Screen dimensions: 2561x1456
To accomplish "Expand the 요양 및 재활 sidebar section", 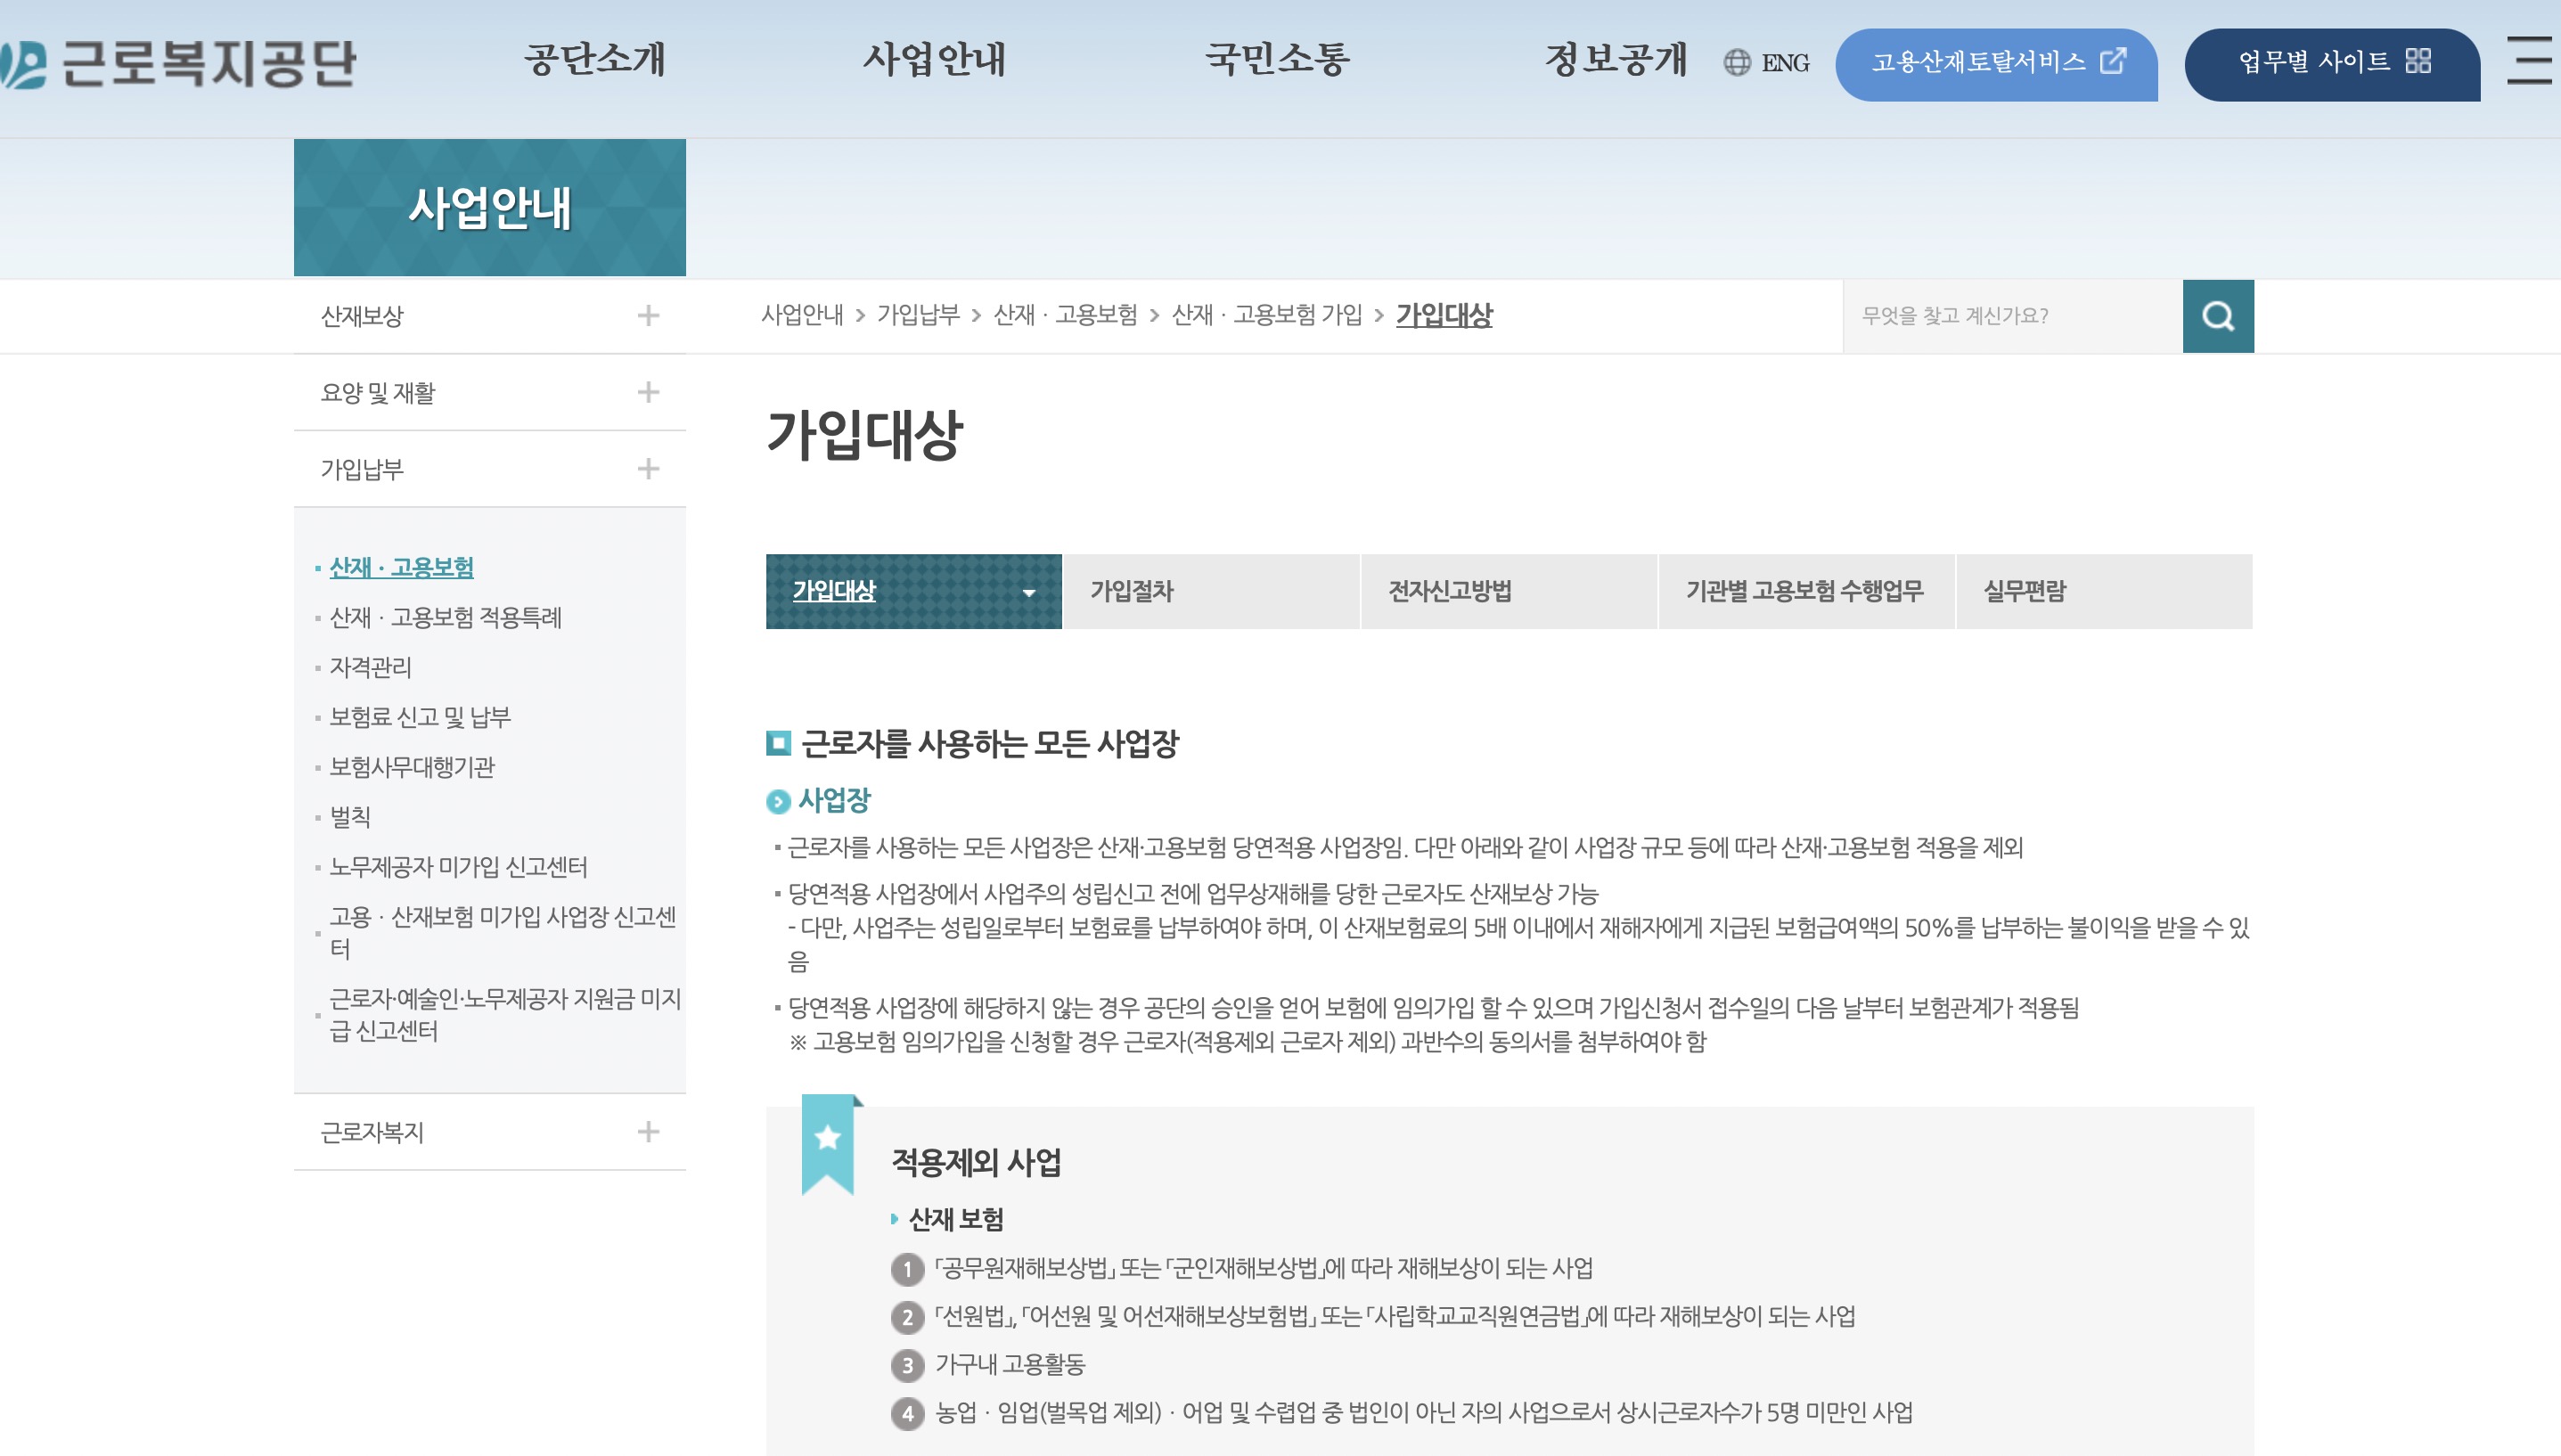I will click(649, 392).
